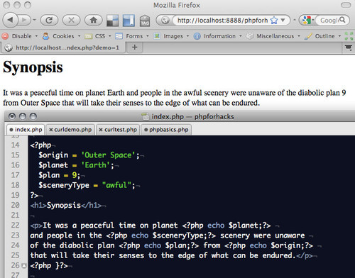Go to the Home page

click(93, 21)
